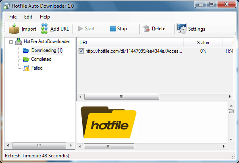Click the Settings button label
Viewport: 239px width, 163px height.
(x=197, y=29)
